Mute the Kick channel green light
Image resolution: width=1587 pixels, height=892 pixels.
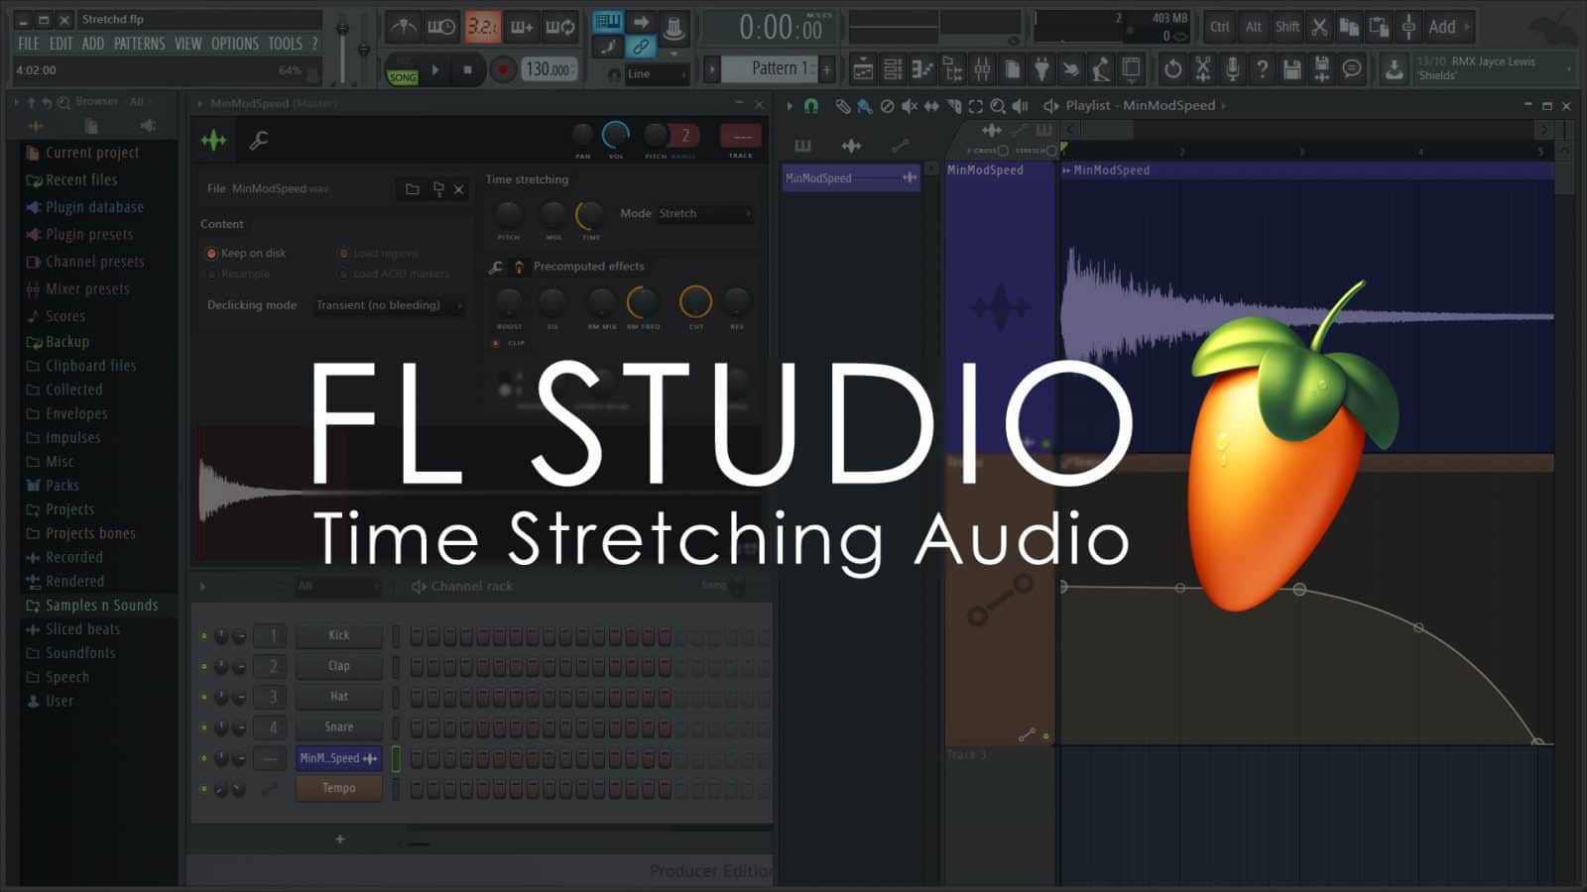204,635
